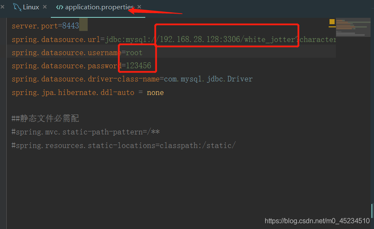The height and width of the screenshot is (229, 374).
Task: Click the code minimap preview
Action: coord(353,28)
